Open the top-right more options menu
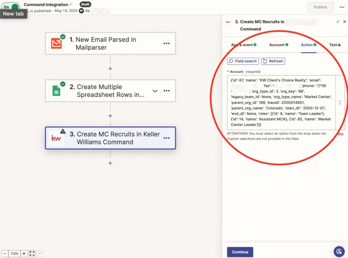 pos(342,7)
